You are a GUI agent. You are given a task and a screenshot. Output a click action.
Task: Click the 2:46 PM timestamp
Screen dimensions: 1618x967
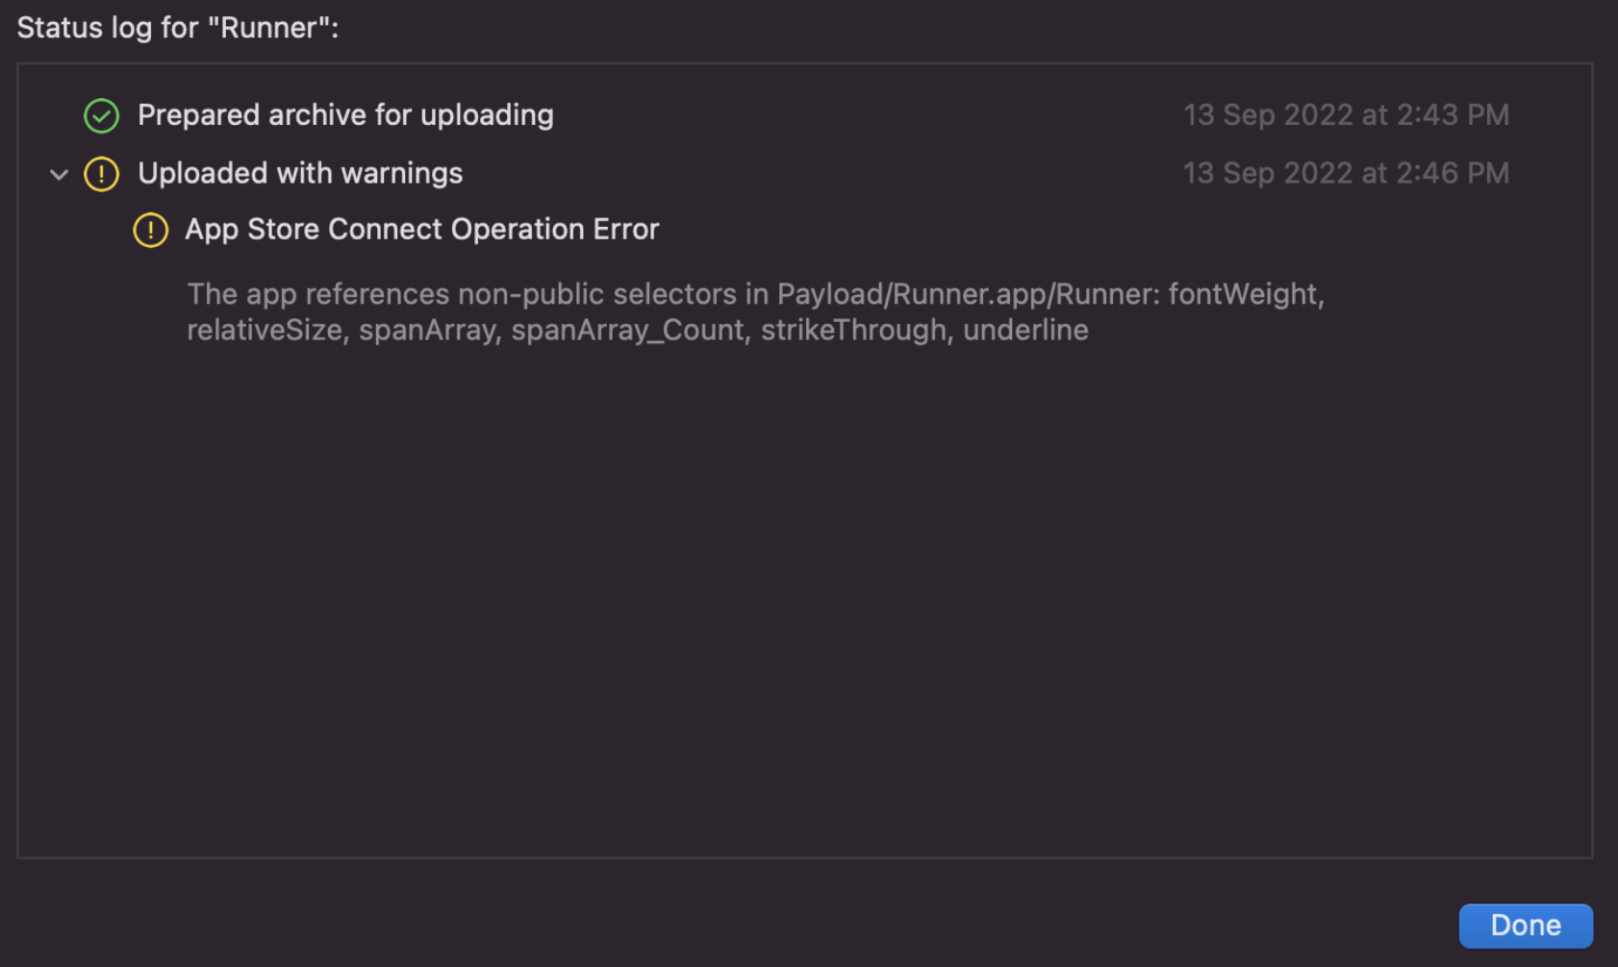pos(1345,174)
